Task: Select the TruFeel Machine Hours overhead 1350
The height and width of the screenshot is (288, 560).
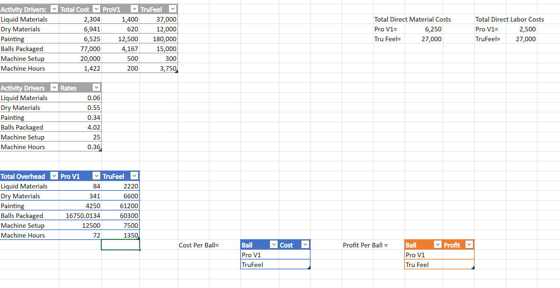Action: [x=121, y=235]
